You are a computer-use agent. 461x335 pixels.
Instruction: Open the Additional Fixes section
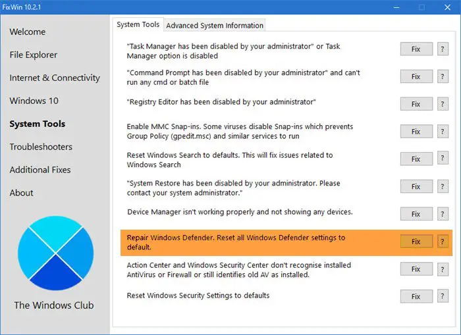[40, 170]
